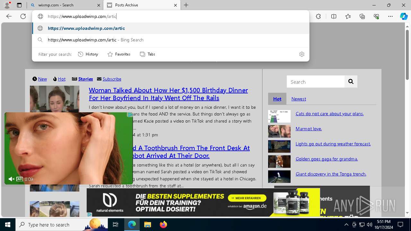
Task: Open the volume speaker tray icon
Action: (x=370, y=225)
